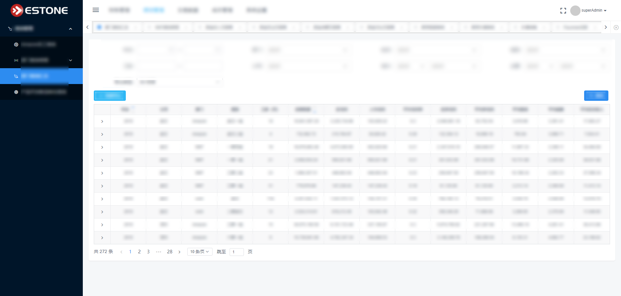Go to the previous page of results
This screenshot has width=621, height=296.
121,252
